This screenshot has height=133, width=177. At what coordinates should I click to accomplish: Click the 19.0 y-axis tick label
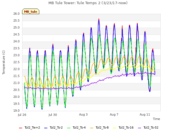point(17,111)
